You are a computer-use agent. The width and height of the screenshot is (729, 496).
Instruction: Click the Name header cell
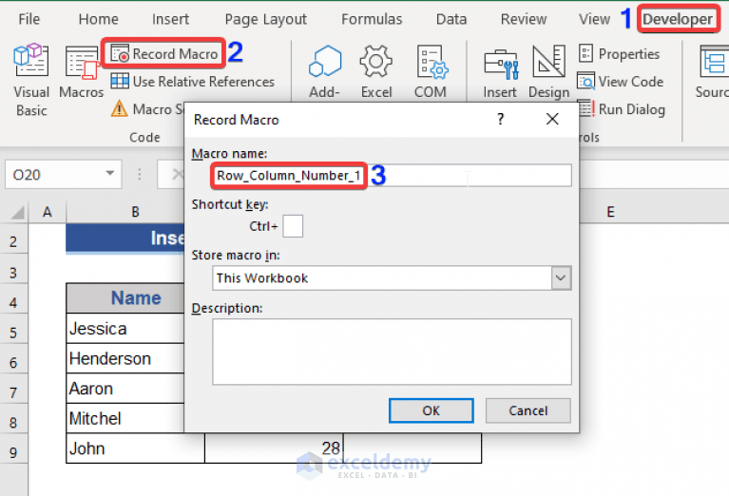click(125, 298)
